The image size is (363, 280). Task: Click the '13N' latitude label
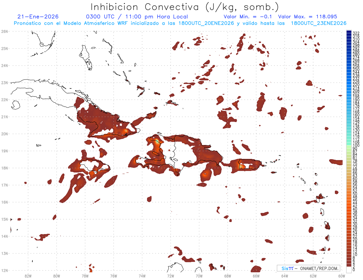5,253
